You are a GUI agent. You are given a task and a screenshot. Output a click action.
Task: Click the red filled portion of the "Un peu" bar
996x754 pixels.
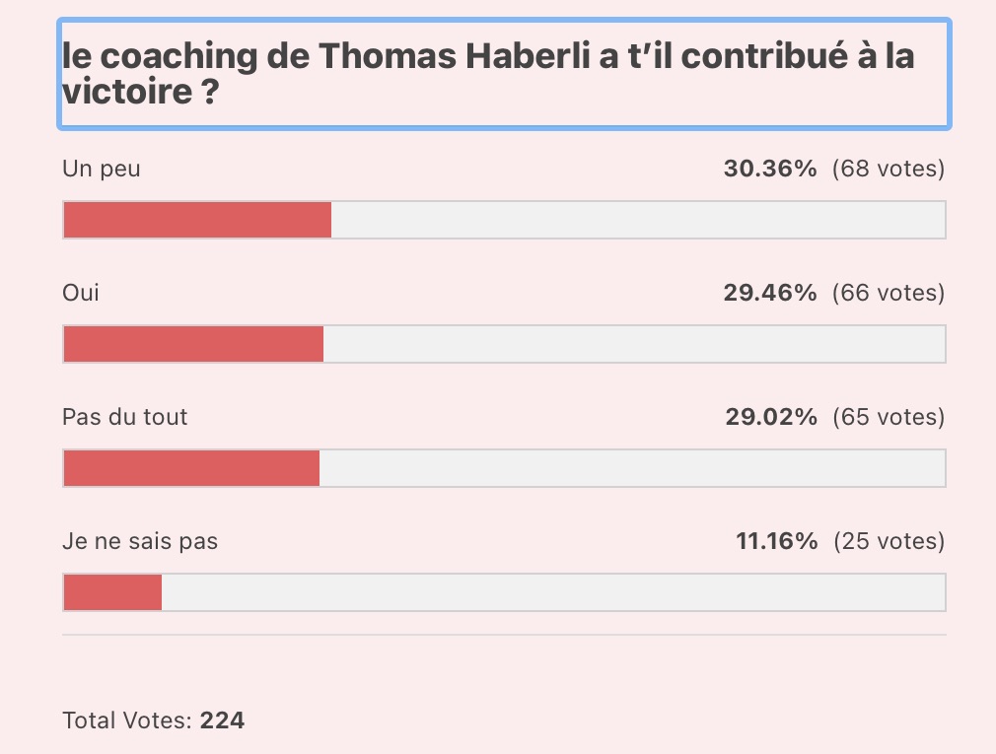point(197,220)
